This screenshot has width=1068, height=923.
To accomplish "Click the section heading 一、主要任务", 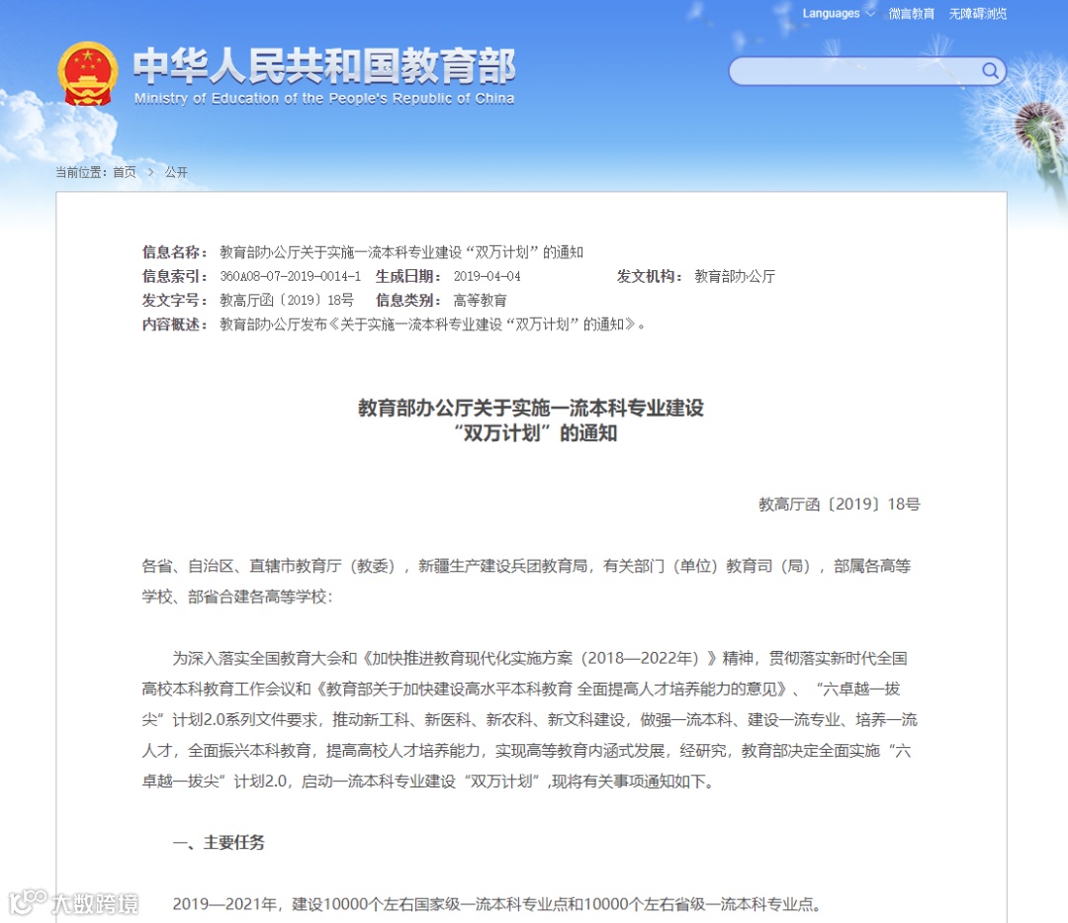I will 219,843.
